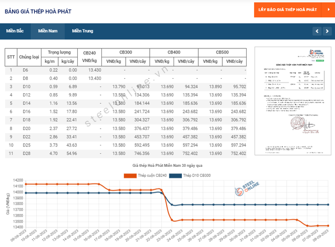The image size is (335, 247).
Task: Click the 13.790 price in D10 row
Action: pos(119,87)
